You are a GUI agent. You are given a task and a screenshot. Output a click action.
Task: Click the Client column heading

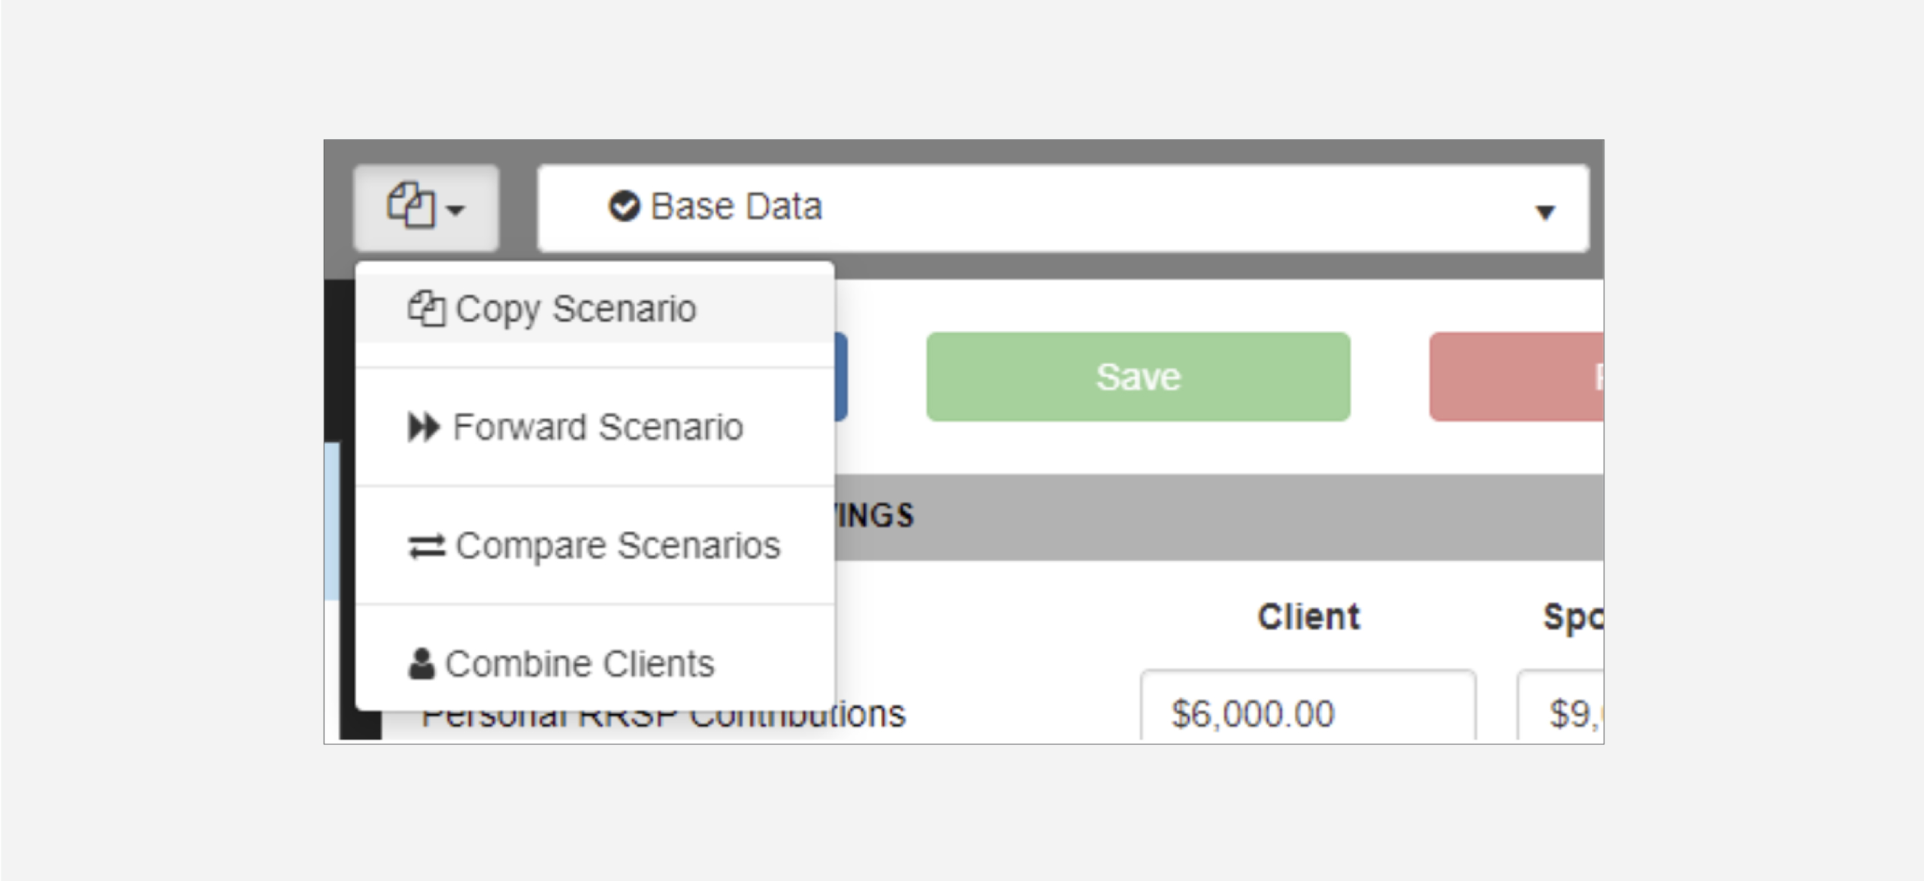(1308, 617)
